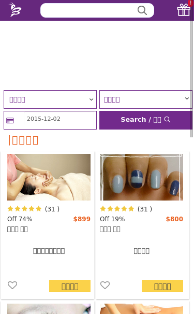Expand the chevron on right dropdown
This screenshot has width=194, height=314.
tap(187, 98)
